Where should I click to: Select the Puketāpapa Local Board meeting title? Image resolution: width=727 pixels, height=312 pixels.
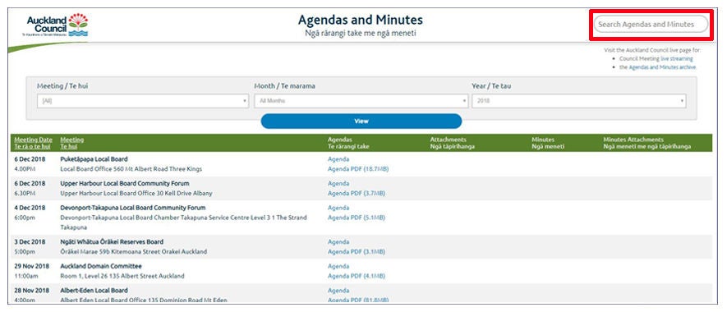click(94, 159)
